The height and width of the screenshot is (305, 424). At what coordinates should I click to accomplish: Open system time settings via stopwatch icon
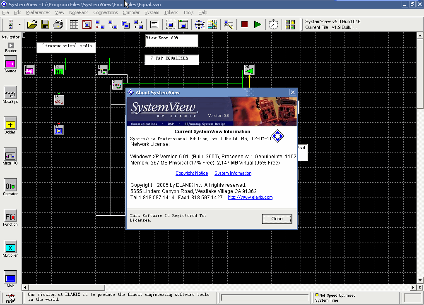coord(273,24)
